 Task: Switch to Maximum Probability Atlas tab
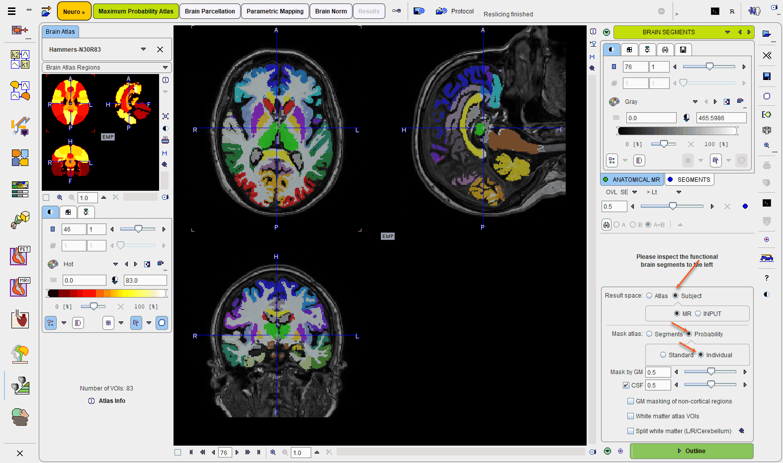click(x=136, y=11)
